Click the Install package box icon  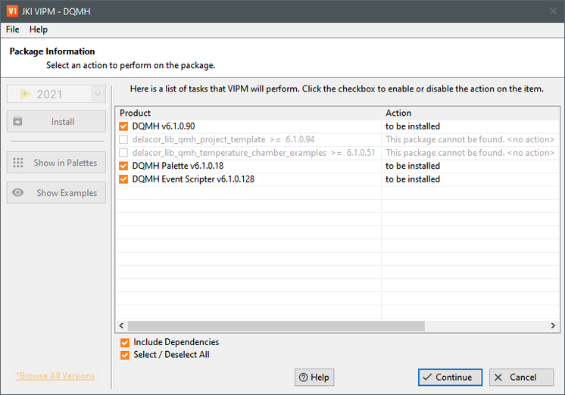tap(17, 121)
